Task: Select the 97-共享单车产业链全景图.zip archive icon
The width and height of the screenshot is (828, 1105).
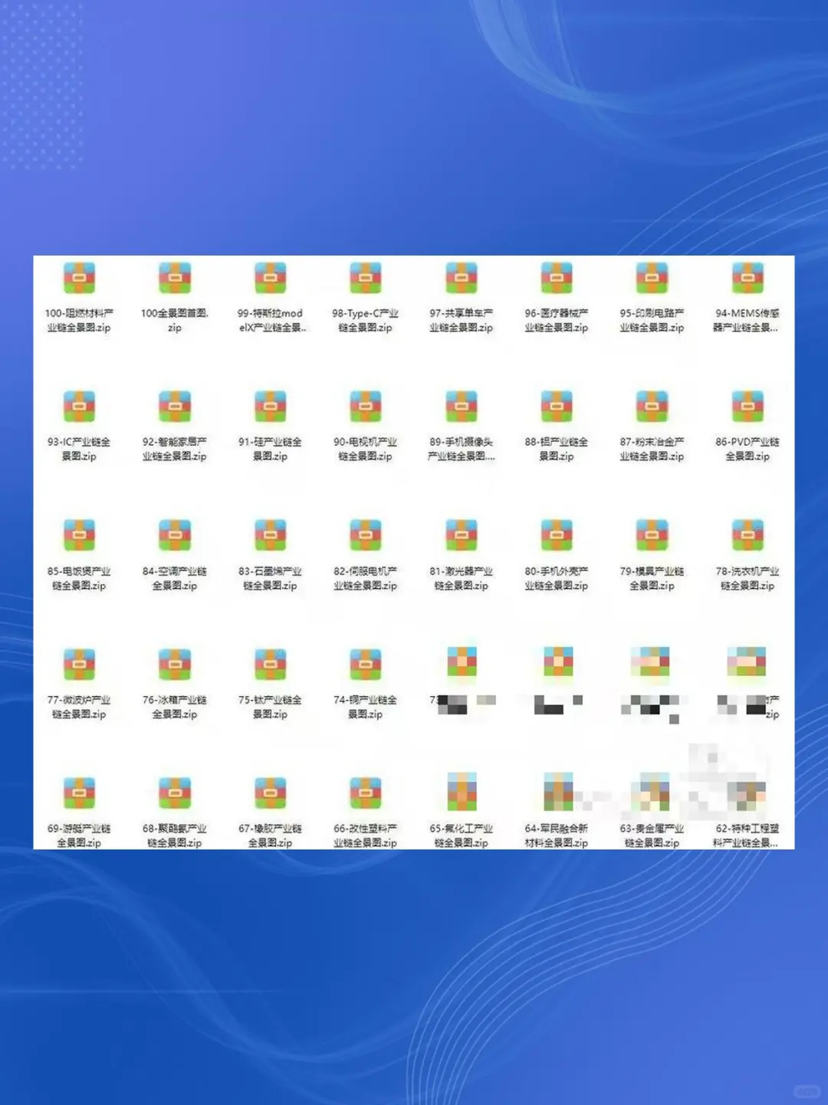Action: click(x=462, y=278)
